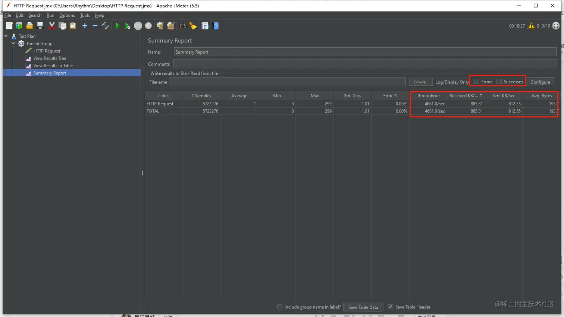Click the Reset Search yellow broom icon
Viewport: 564px width, 317px height.
pos(193,26)
